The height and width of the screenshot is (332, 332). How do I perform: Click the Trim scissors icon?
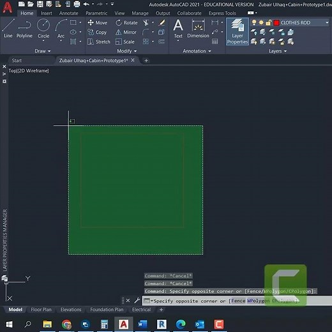146,22
